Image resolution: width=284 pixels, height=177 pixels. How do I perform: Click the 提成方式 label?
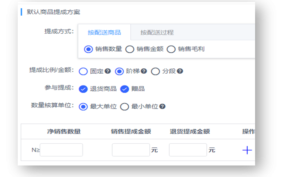coord(59,31)
